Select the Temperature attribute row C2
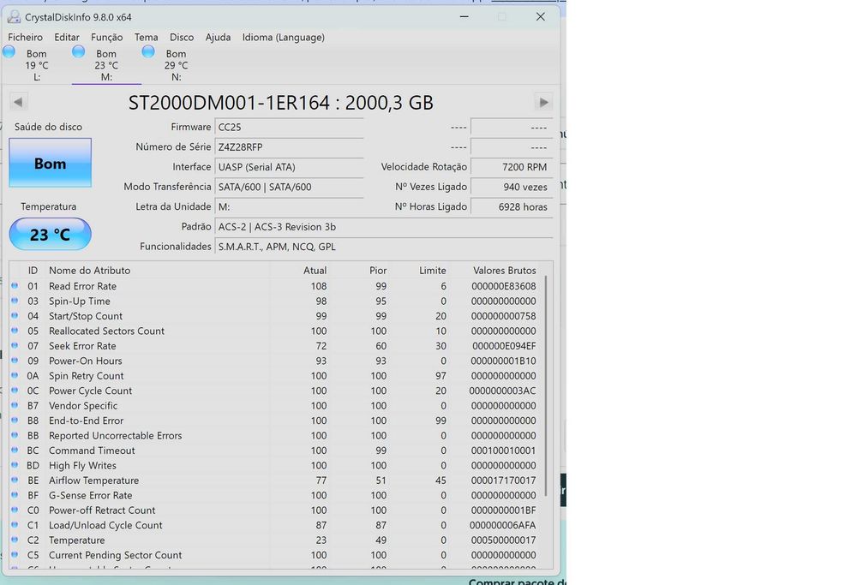 [277, 540]
